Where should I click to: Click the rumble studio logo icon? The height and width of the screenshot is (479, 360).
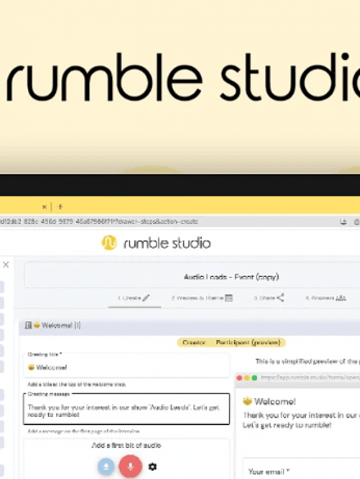109,243
